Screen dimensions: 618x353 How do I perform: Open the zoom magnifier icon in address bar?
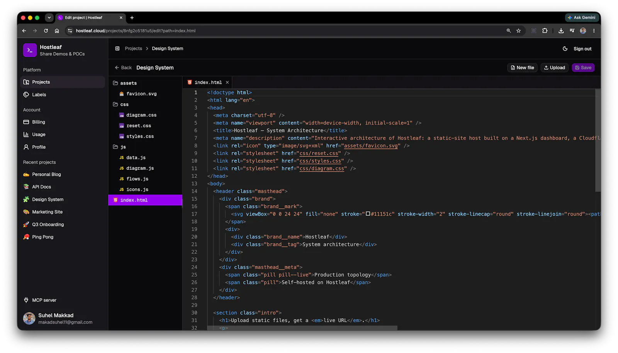pos(509,30)
